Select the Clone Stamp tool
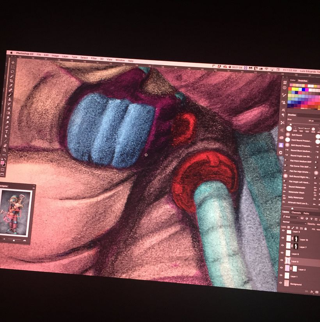Image resolution: width=320 pixels, height=322 pixels. coord(9,99)
